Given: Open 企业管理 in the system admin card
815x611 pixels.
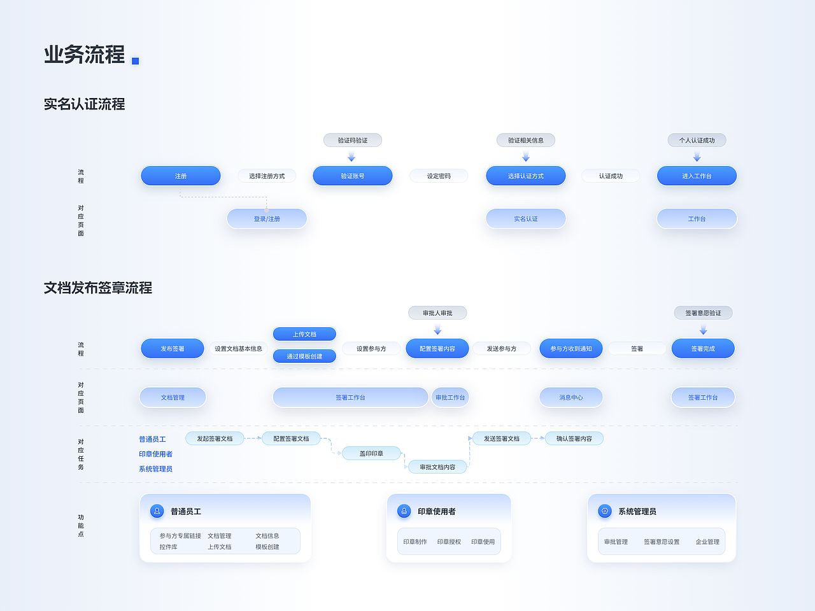Looking at the screenshot, I should (x=707, y=541).
